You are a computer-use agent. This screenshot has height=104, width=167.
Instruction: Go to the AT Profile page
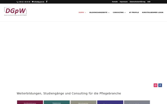click(134, 12)
